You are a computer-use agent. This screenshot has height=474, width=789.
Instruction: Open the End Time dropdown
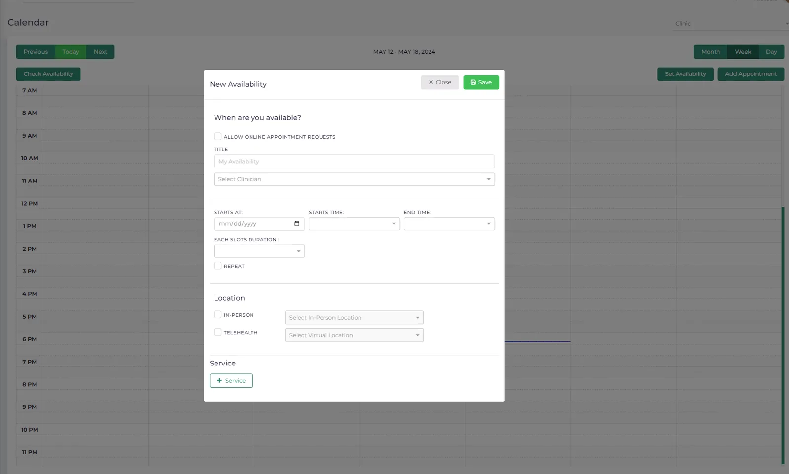449,224
